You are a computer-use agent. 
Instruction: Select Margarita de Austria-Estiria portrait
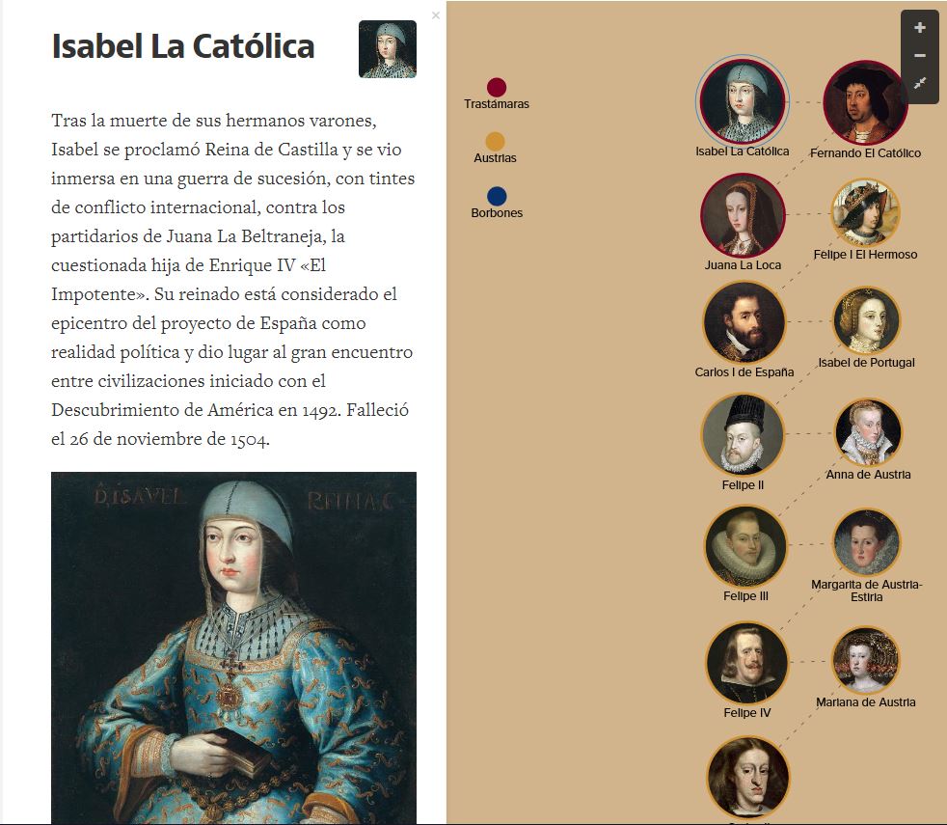[866, 542]
